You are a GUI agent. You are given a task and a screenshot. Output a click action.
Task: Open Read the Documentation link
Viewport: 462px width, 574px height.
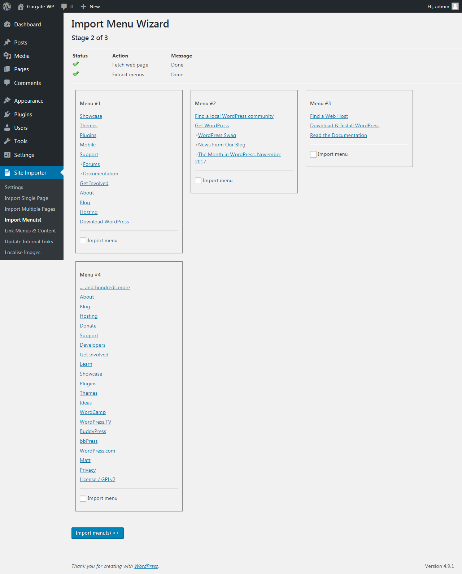coord(339,135)
